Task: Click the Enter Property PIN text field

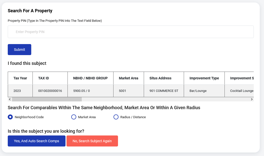Action: click(130, 32)
